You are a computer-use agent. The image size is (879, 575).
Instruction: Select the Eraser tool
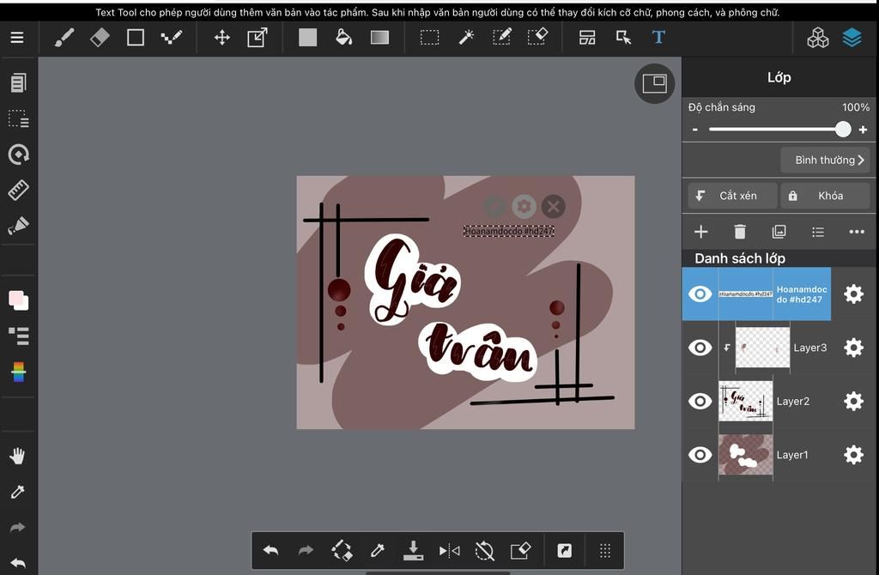[100, 38]
